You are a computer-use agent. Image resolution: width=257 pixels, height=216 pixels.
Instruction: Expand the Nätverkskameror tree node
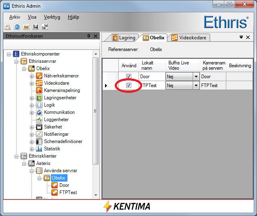click(x=32, y=76)
